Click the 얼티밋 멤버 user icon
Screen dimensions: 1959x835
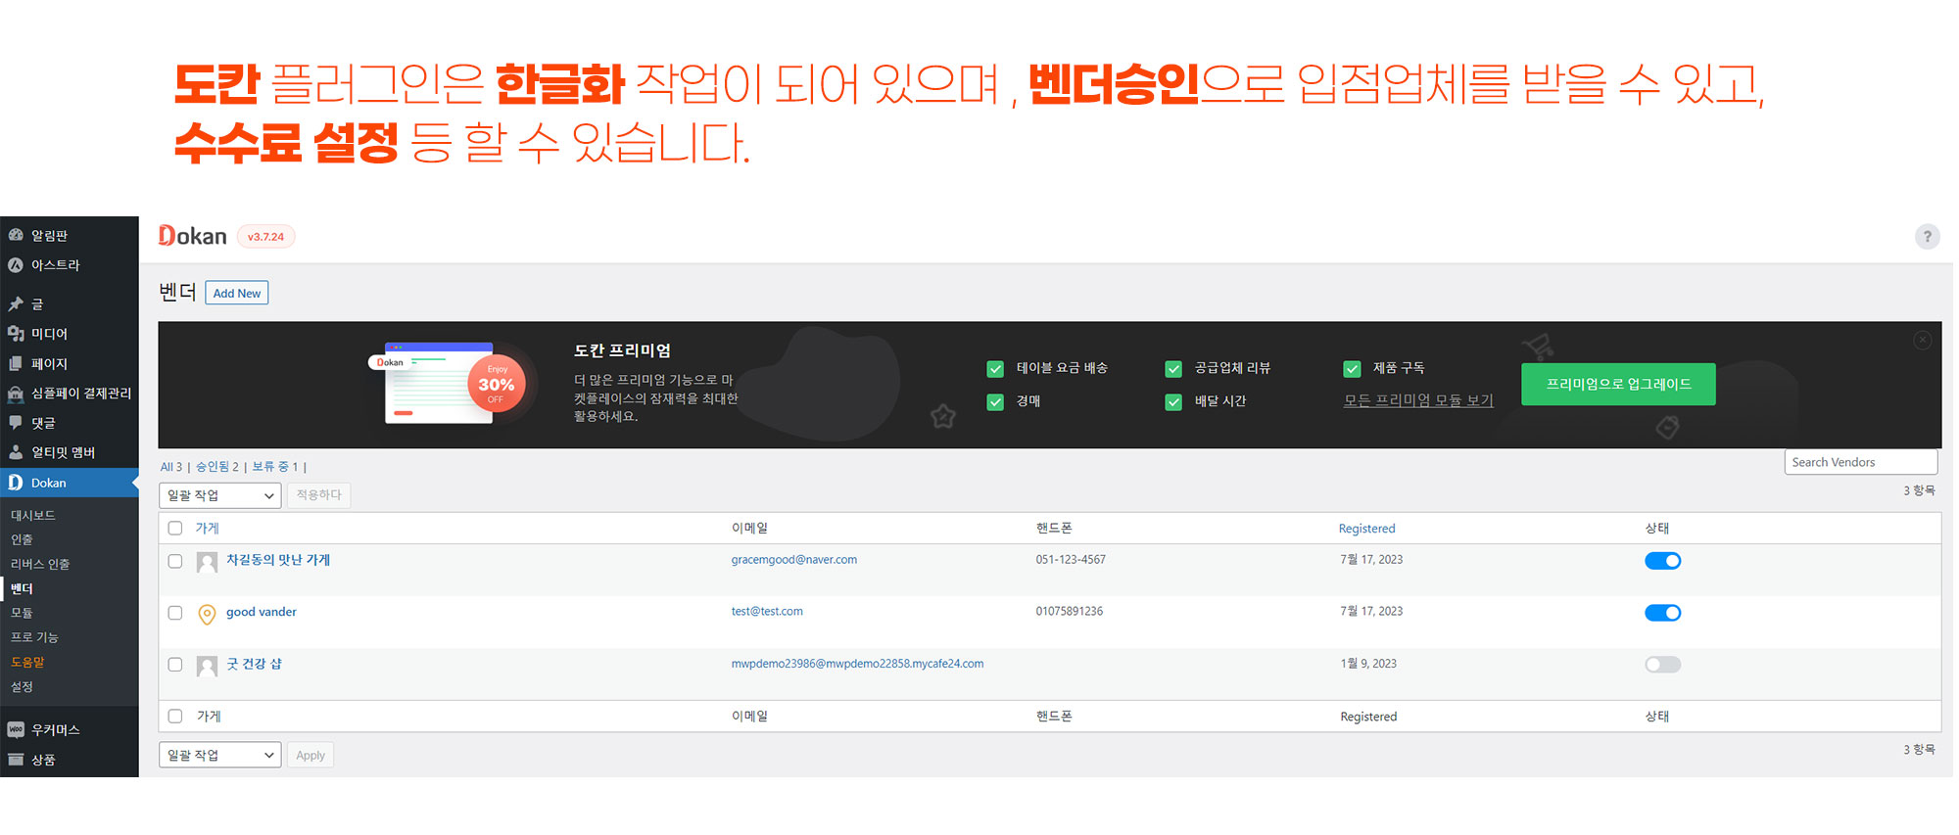pyautogui.click(x=16, y=452)
